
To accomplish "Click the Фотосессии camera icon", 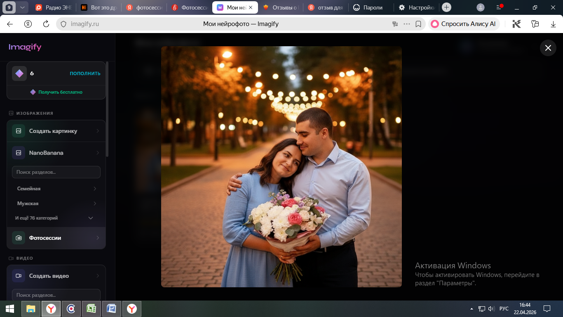I will 19,238.
